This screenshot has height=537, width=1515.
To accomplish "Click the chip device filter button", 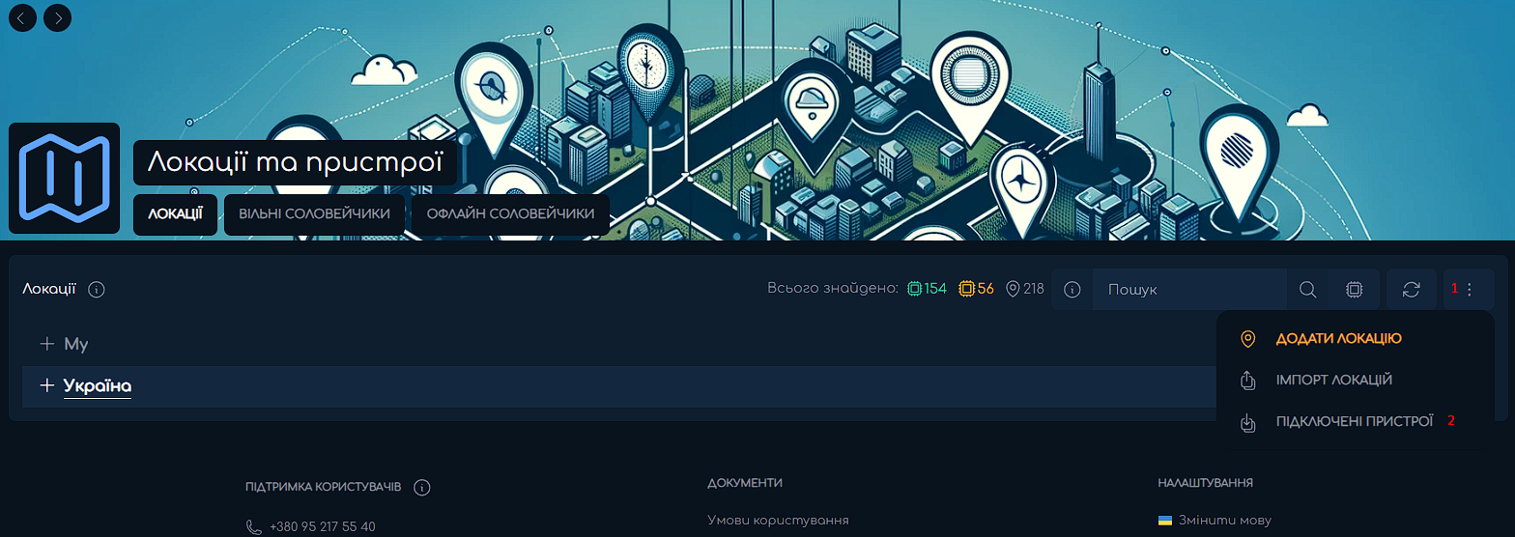I will (x=1355, y=290).
